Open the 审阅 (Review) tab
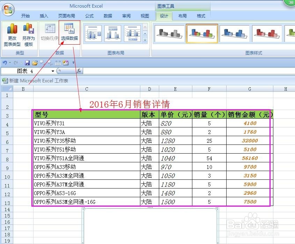The width and height of the screenshot is (295, 244). click(126, 16)
